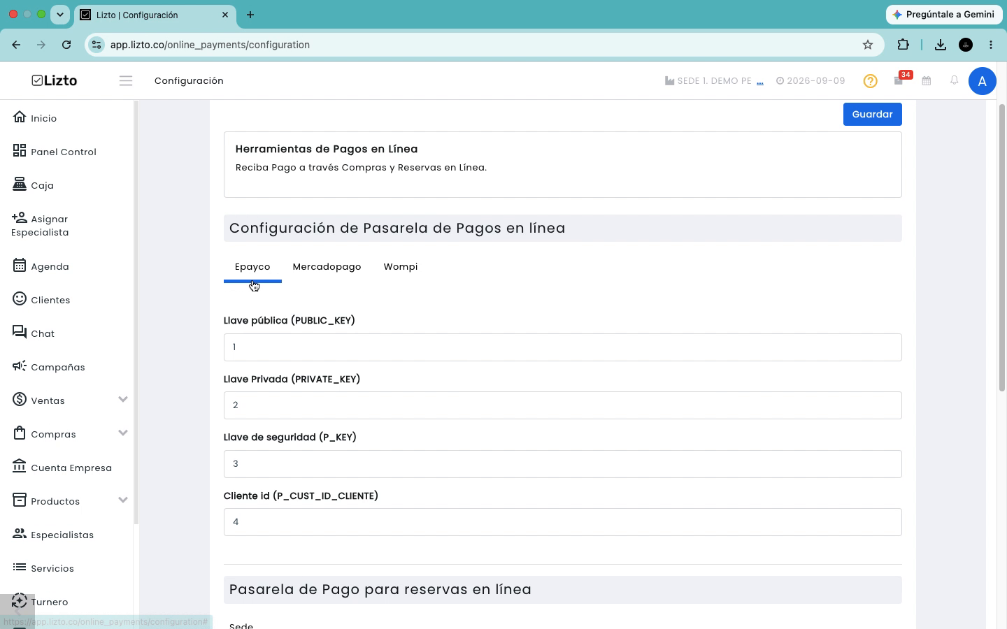Open notifications bell icon
The image size is (1007, 629).
tap(954, 80)
